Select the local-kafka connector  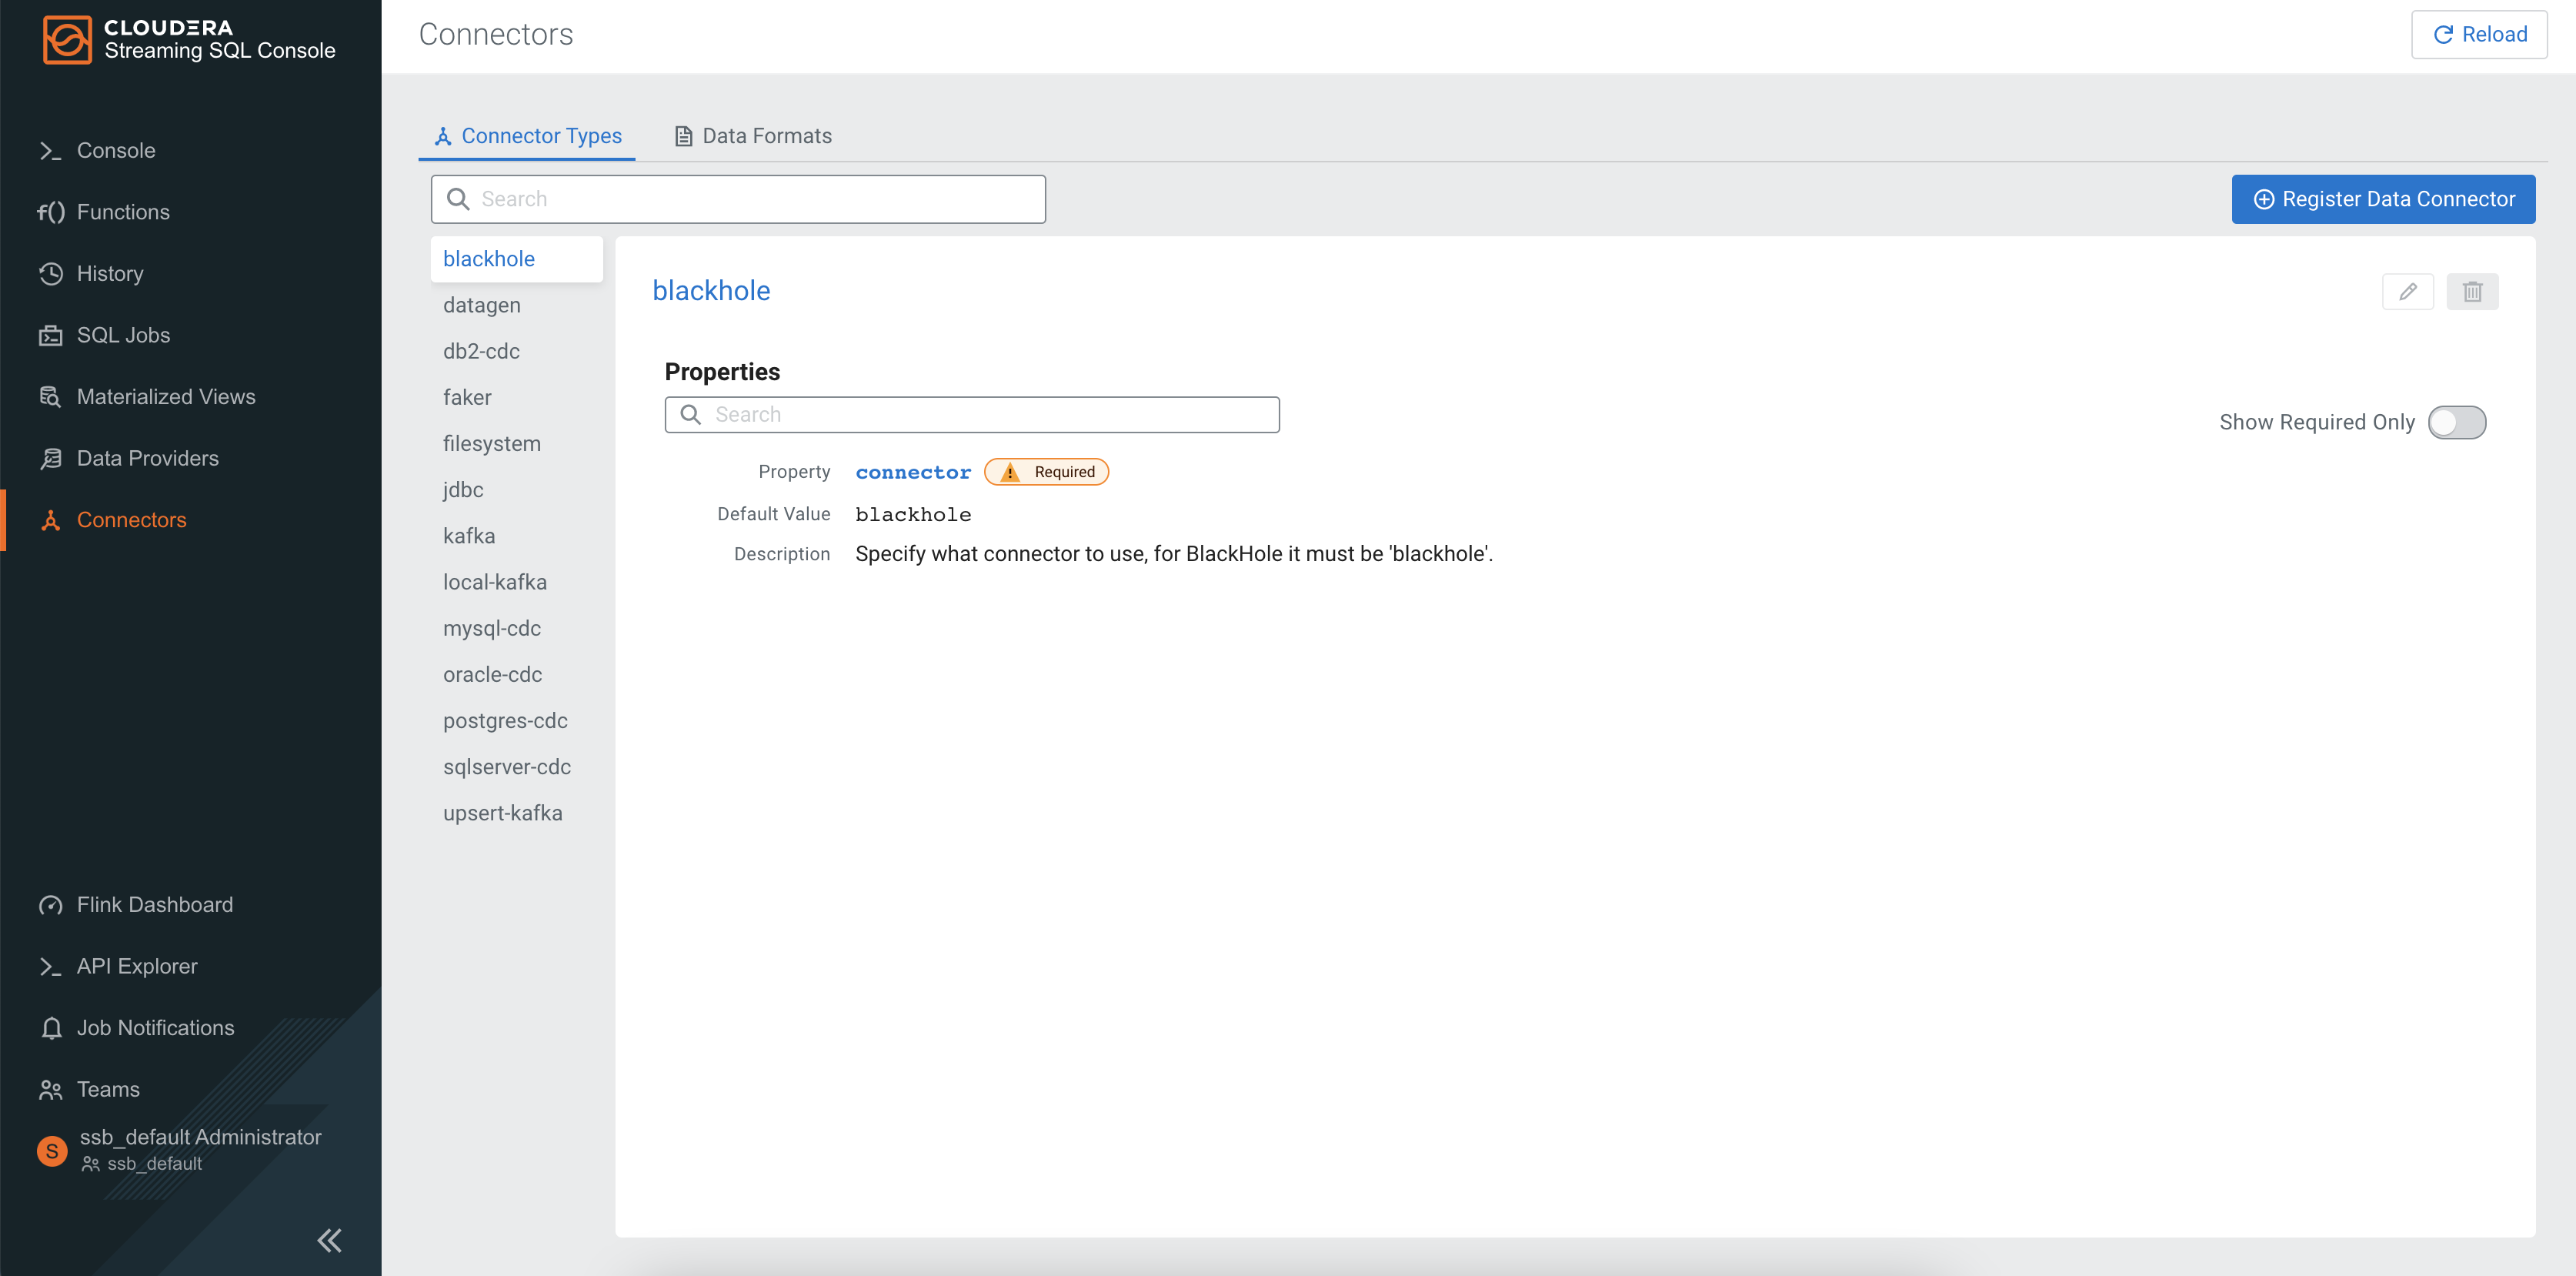[x=516, y=582]
